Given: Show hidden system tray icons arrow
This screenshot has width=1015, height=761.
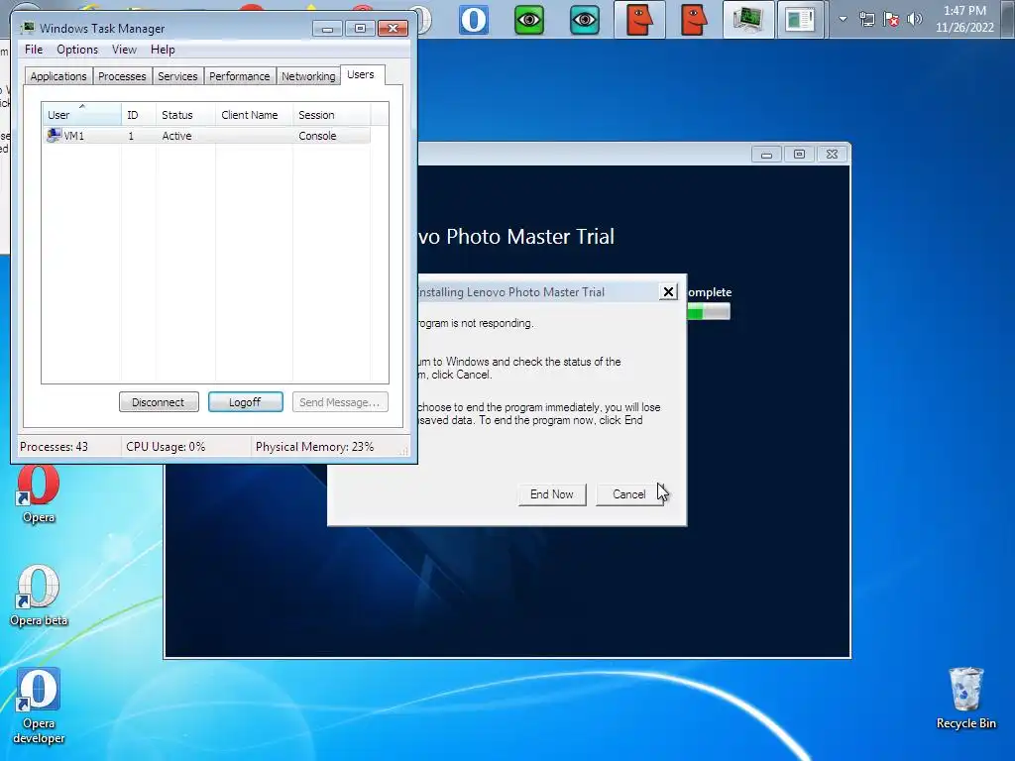Looking at the screenshot, I should click(843, 20).
